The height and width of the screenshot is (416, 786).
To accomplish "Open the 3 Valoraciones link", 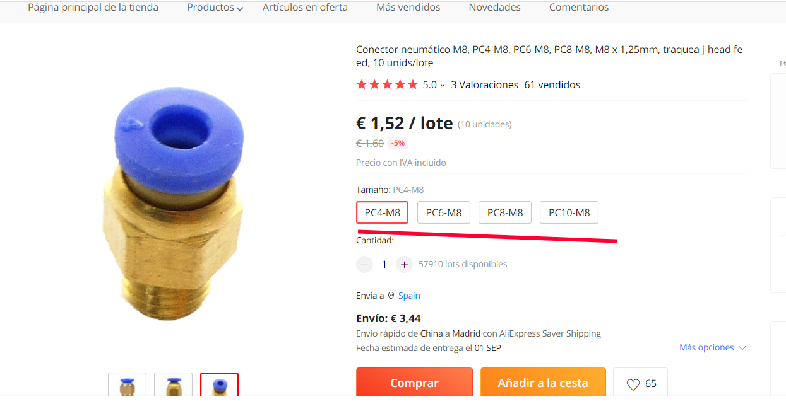I will 484,84.
